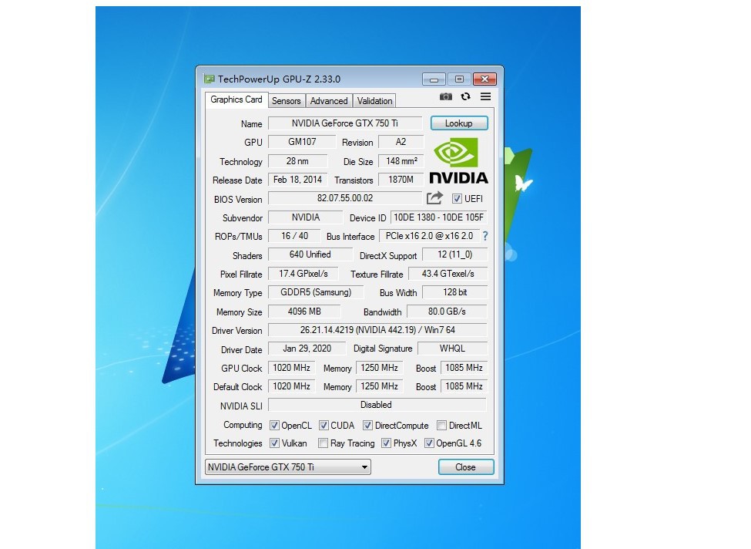Switch to the Sensors tab
This screenshot has width=751, height=549.
(x=286, y=101)
